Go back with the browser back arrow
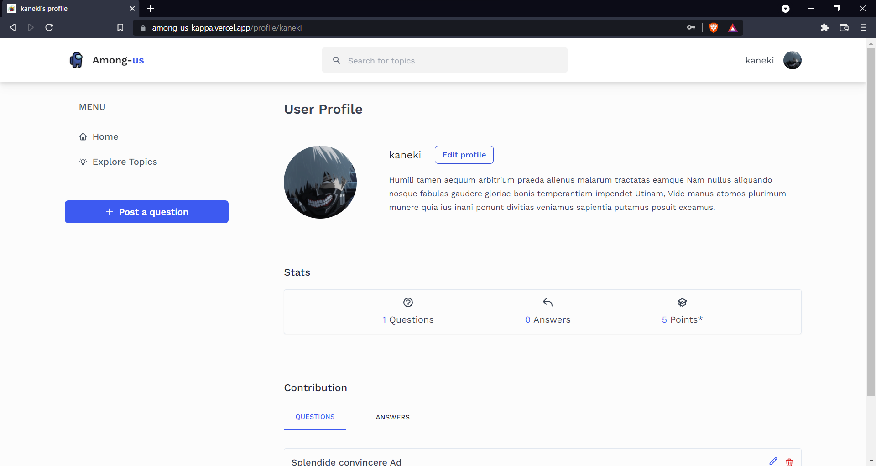Image resolution: width=876 pixels, height=466 pixels. point(13,27)
